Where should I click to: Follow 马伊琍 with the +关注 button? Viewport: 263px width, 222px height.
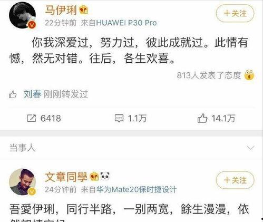(x=235, y=13)
